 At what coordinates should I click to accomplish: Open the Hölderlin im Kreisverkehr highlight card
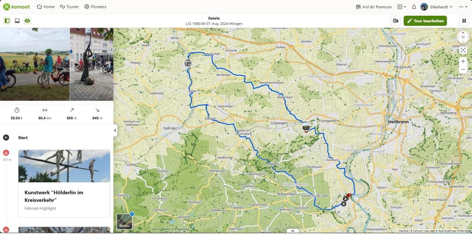tap(64, 183)
